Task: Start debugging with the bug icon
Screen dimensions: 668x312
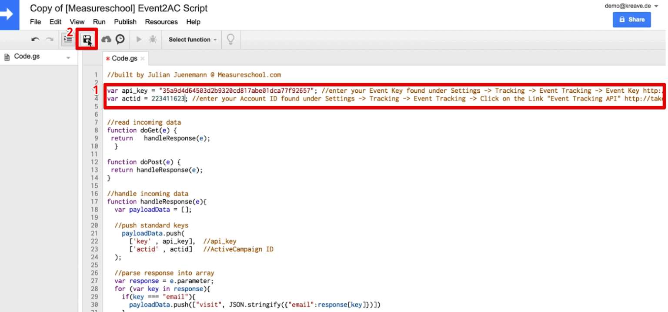Action: coord(152,39)
